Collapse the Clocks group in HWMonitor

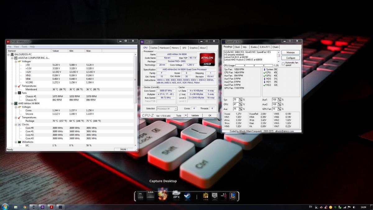click(x=16, y=124)
